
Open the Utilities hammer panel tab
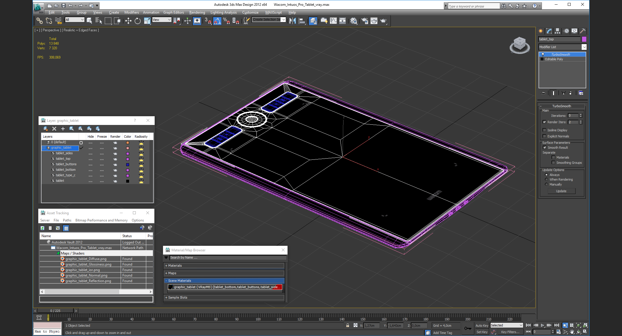(x=583, y=31)
